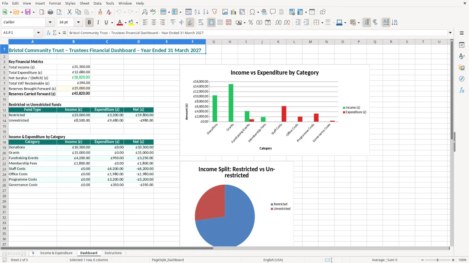This screenshot has width=469, height=263.
Task: Open the Function Wizard fx icon
Action: coord(49,33)
